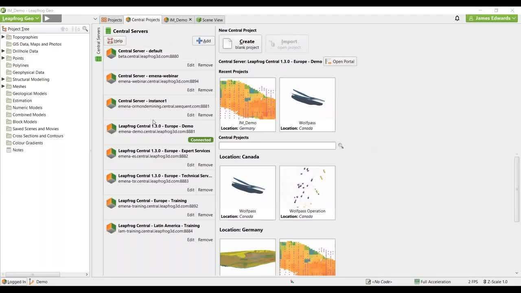The image size is (521, 293).
Task: Edit Europe - Expert Services server
Action: 190,165
